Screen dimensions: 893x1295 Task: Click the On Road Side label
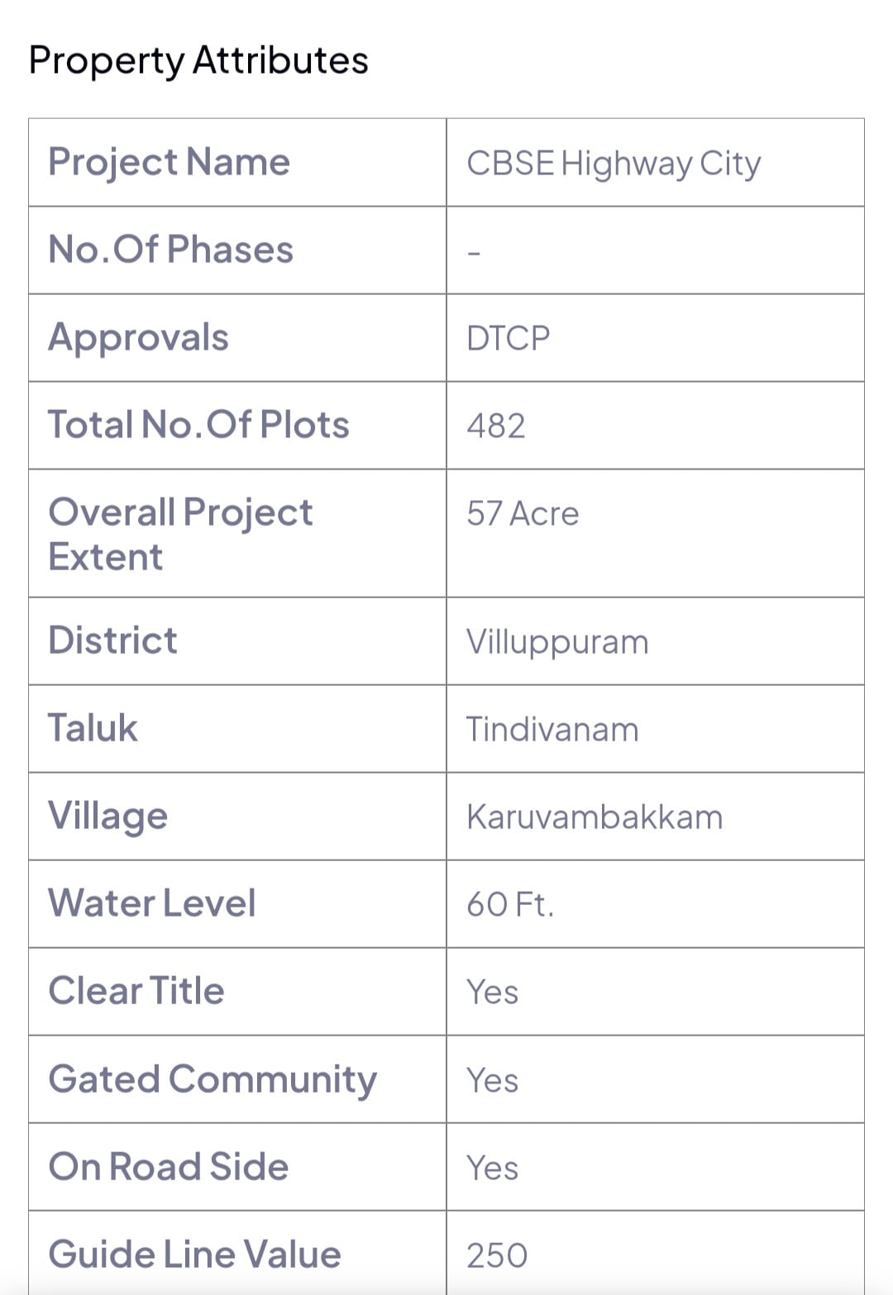[169, 1166]
